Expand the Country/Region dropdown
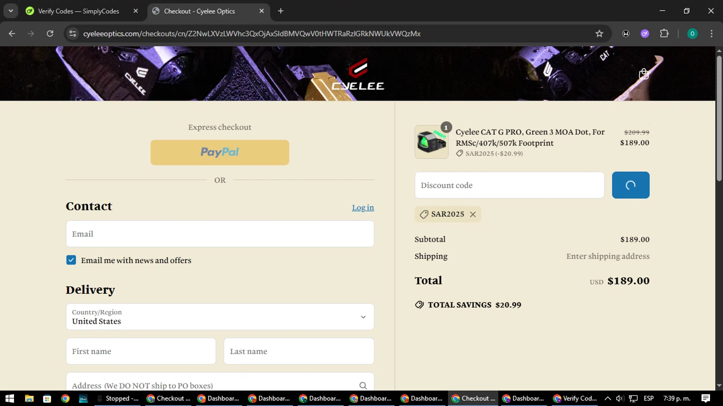723x406 pixels. (220, 317)
